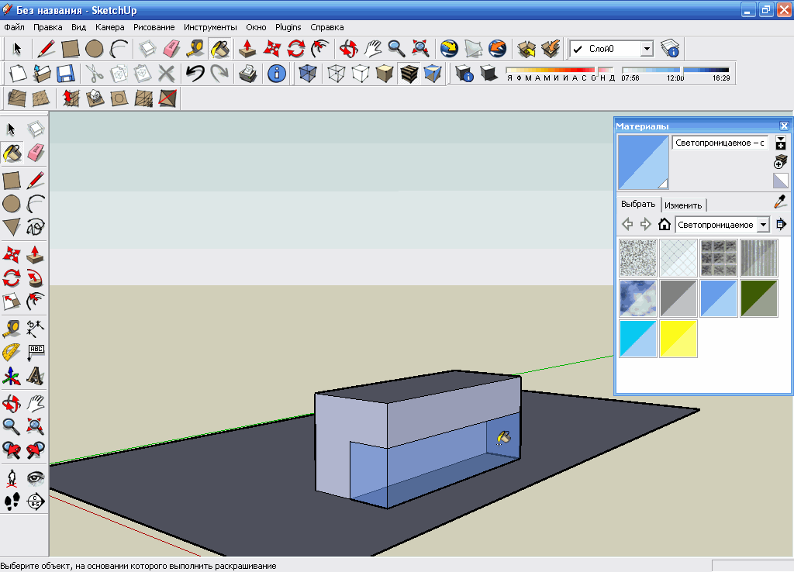Go back in materials browser
This screenshot has height=572, width=794.
pyautogui.click(x=627, y=224)
